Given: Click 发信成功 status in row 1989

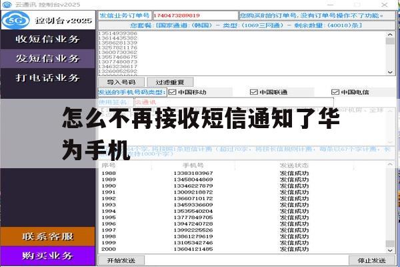Looking at the screenshot, I should click(x=294, y=180).
